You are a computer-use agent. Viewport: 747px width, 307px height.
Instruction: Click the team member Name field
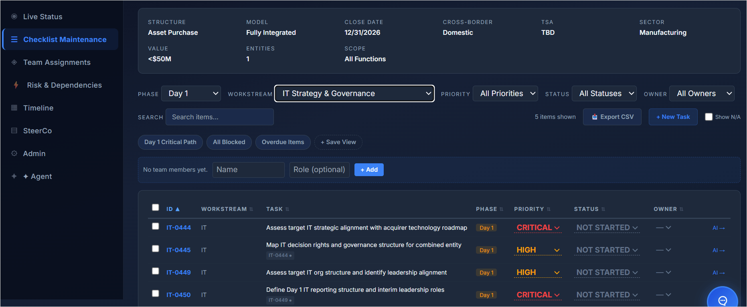tap(249, 170)
